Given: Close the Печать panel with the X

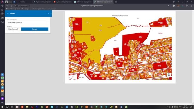Looking at the screenshot, I should pos(48,13).
